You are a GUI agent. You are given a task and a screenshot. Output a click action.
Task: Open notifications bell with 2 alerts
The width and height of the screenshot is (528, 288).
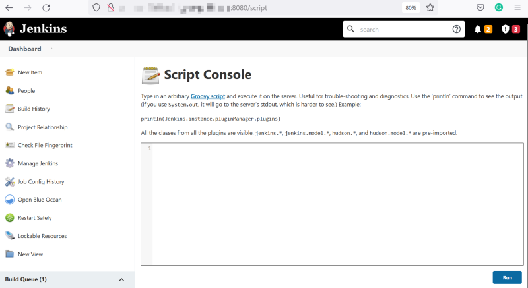[x=483, y=29]
